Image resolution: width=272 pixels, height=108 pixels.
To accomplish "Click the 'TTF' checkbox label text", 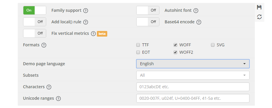I will 145,45.
